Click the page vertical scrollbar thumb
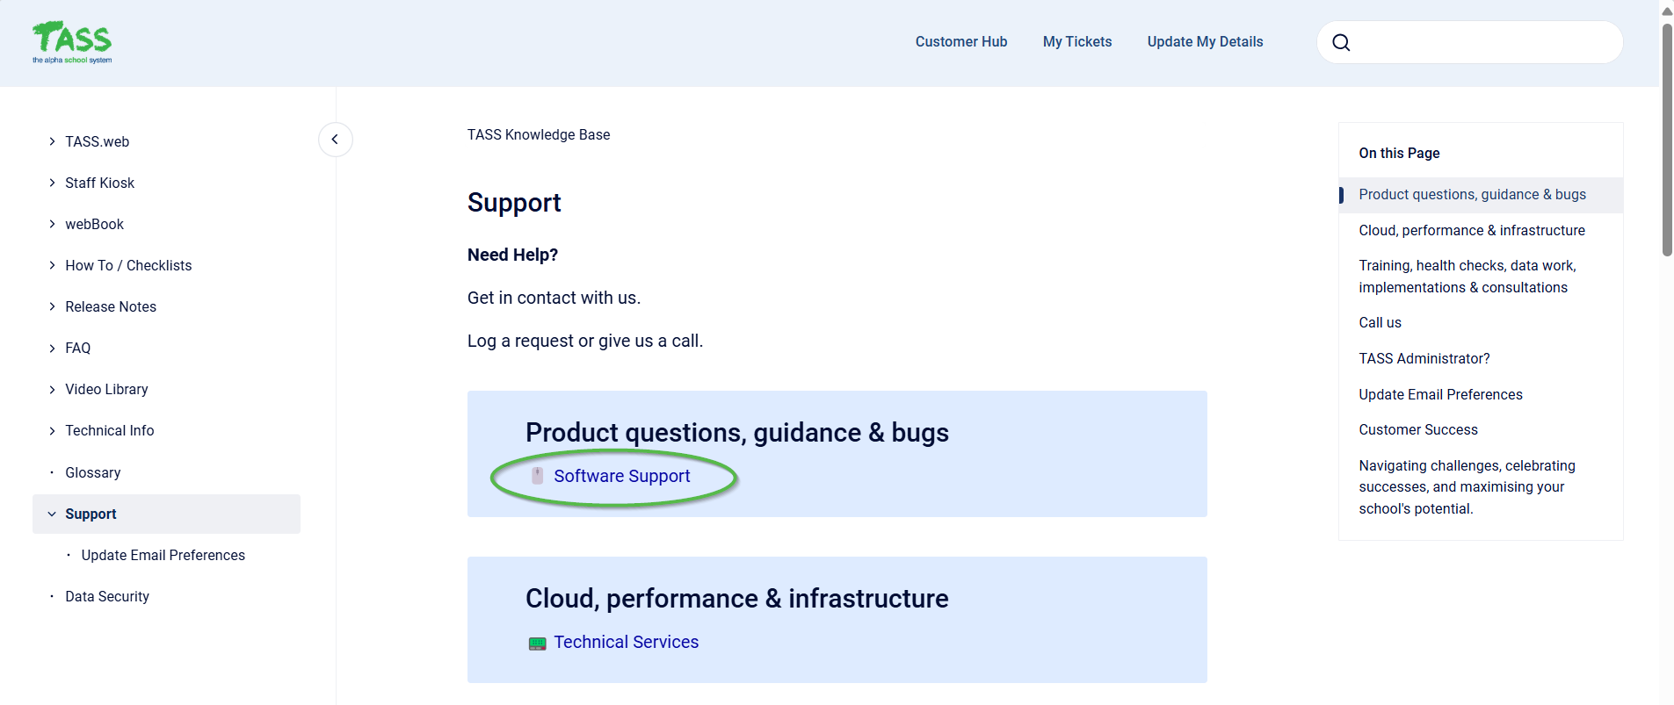Screen dimensions: 1674x705 tap(1666, 140)
